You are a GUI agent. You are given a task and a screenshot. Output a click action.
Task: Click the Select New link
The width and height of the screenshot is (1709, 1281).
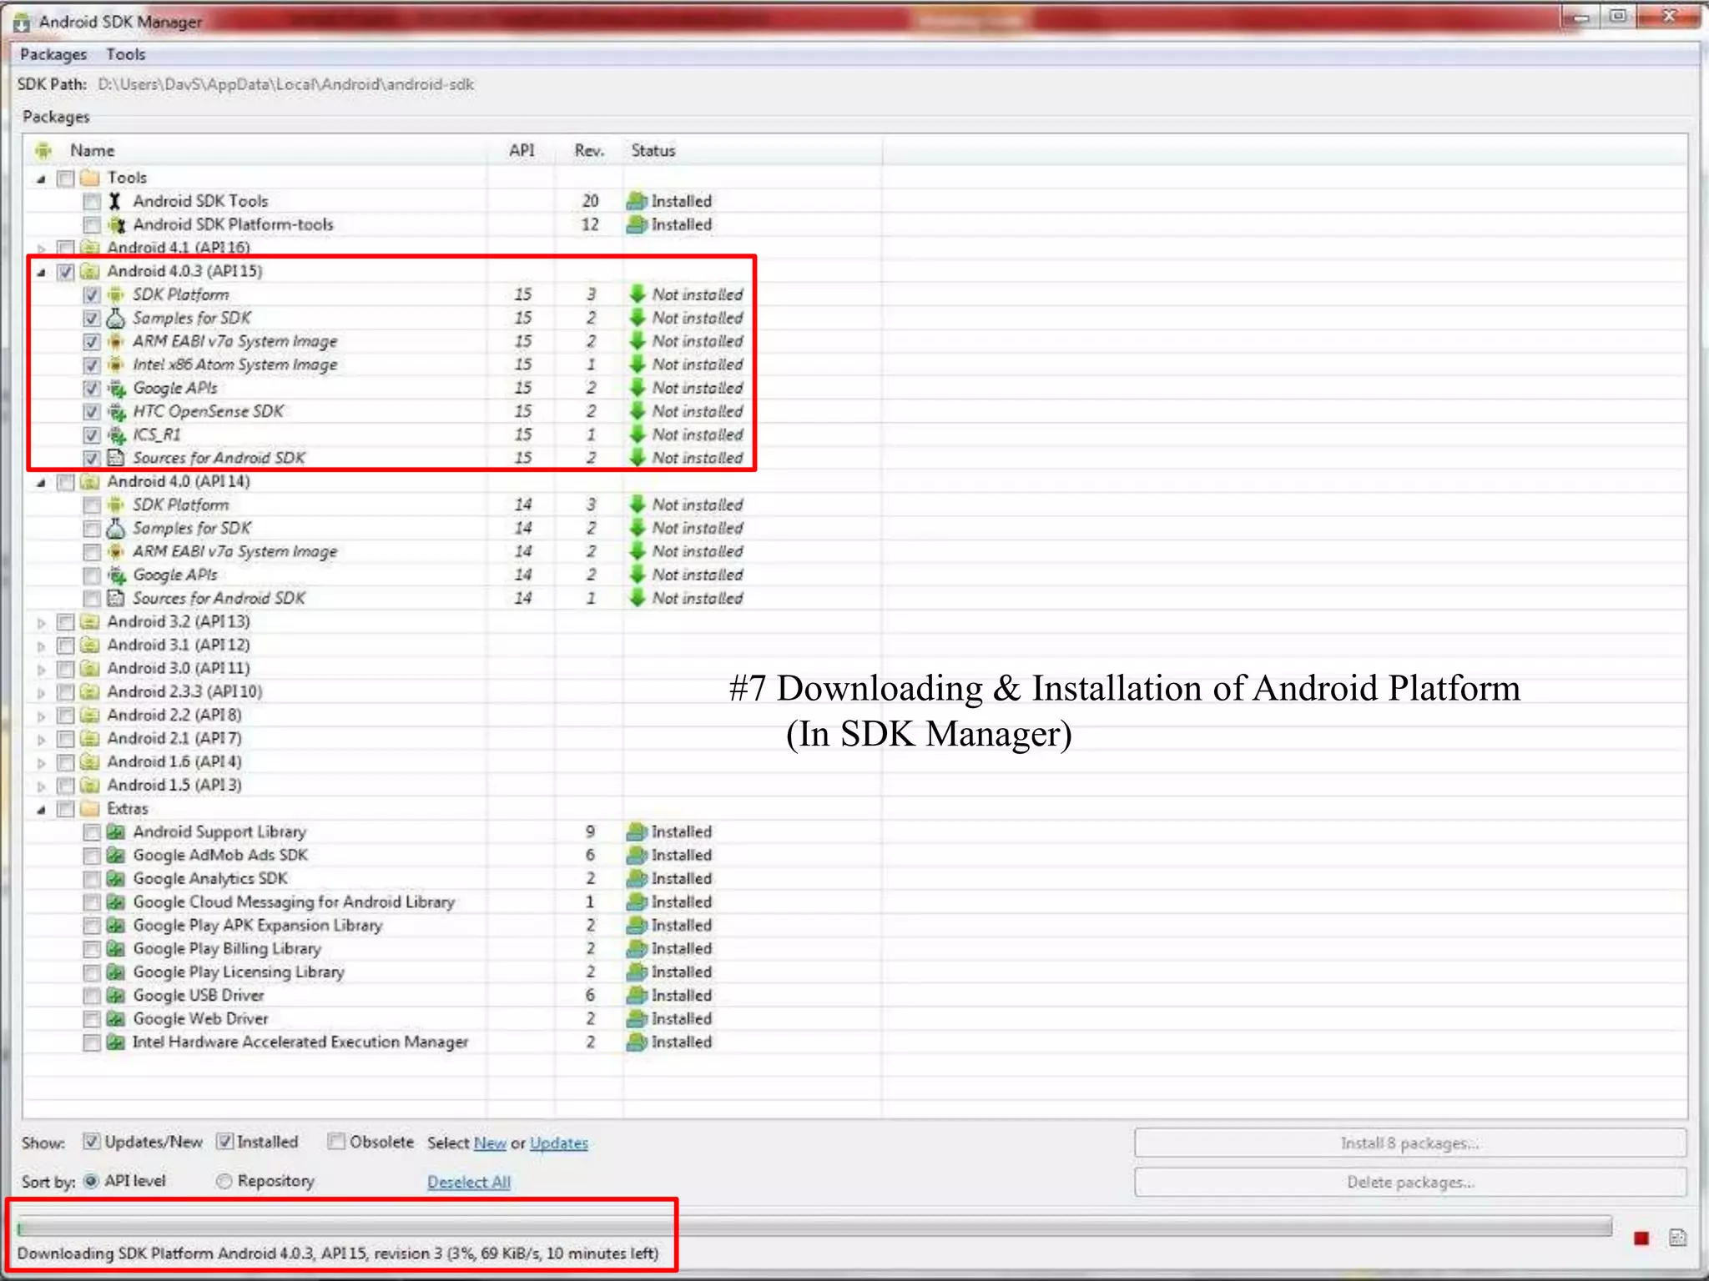click(490, 1143)
